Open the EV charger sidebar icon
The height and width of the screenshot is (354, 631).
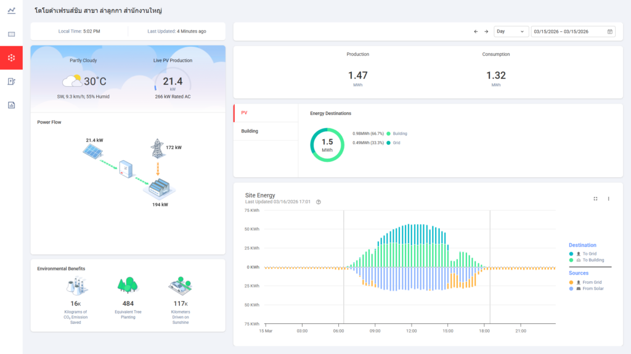pyautogui.click(x=11, y=81)
